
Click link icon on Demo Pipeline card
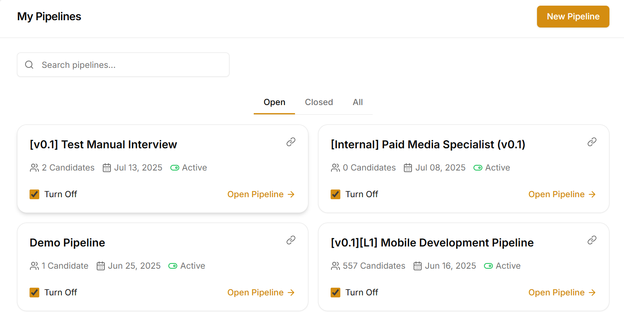pyautogui.click(x=291, y=240)
